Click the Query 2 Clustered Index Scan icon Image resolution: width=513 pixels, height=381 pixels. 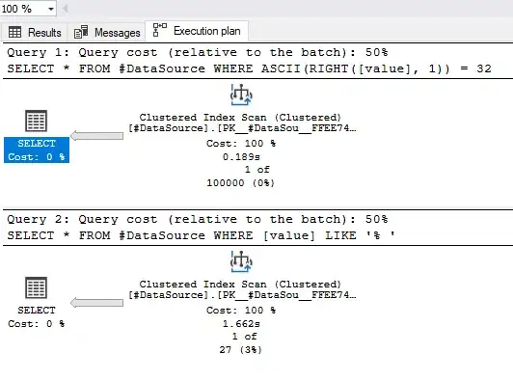pyautogui.click(x=241, y=261)
